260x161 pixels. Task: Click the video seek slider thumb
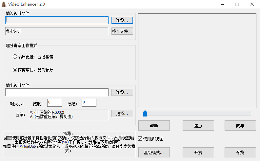[145, 114]
